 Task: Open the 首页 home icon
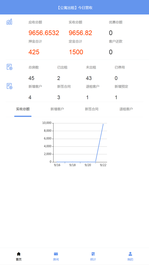pos(19,254)
